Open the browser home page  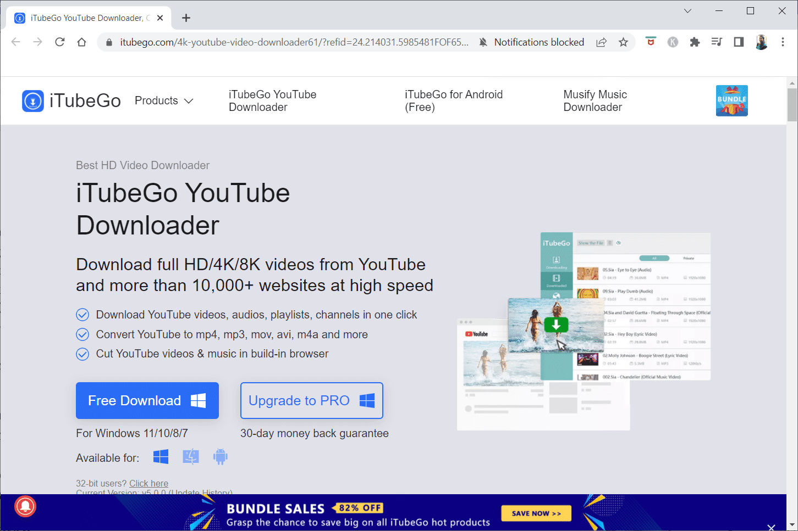[81, 42]
